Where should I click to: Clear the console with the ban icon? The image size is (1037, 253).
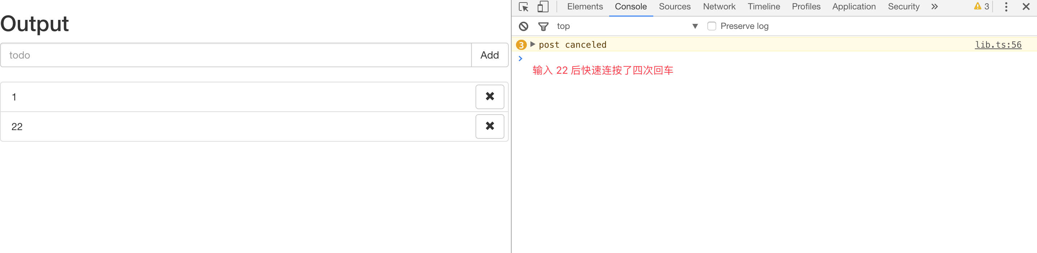click(523, 26)
